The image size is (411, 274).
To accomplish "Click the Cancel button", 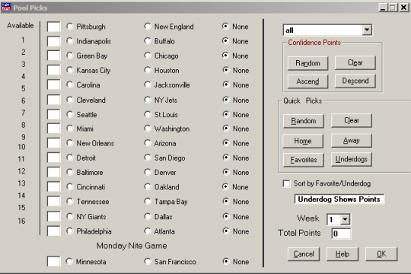I will (304, 254).
